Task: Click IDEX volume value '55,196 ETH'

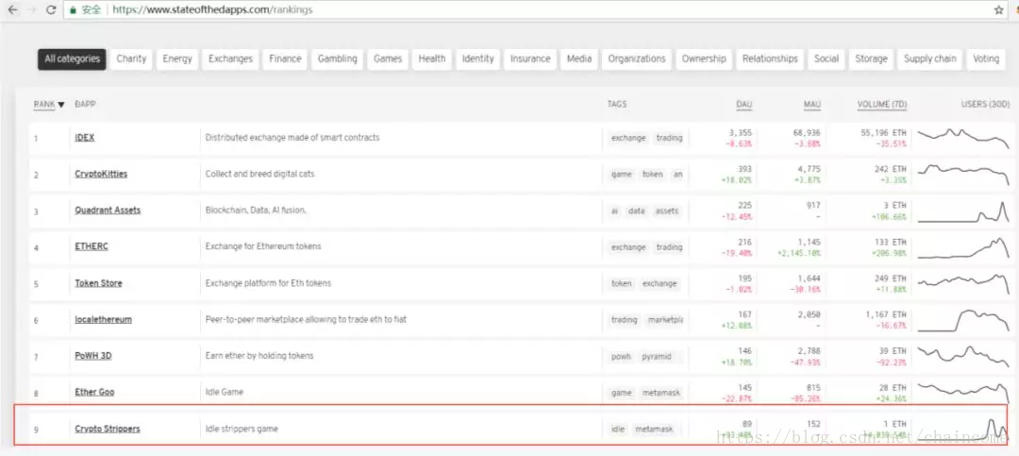Action: pos(884,133)
